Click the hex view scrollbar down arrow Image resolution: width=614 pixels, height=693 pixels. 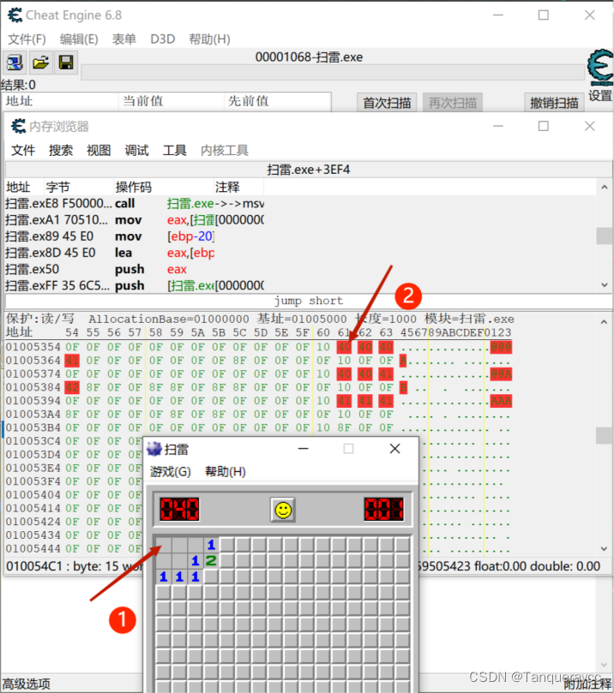pyautogui.click(x=605, y=548)
